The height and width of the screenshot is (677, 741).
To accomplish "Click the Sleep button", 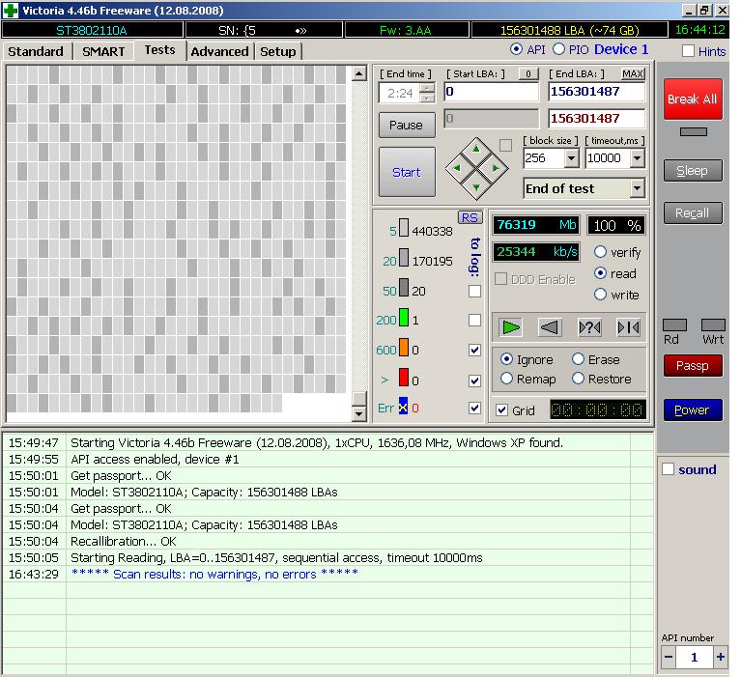I will (693, 171).
